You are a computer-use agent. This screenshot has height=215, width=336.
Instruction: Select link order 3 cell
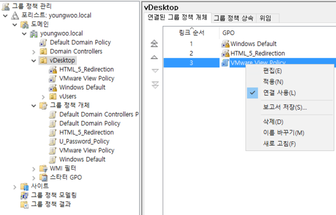[191, 63]
